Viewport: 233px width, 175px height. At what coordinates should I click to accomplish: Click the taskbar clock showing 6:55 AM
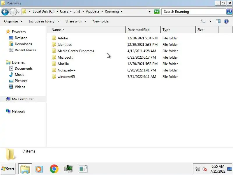[218, 166]
